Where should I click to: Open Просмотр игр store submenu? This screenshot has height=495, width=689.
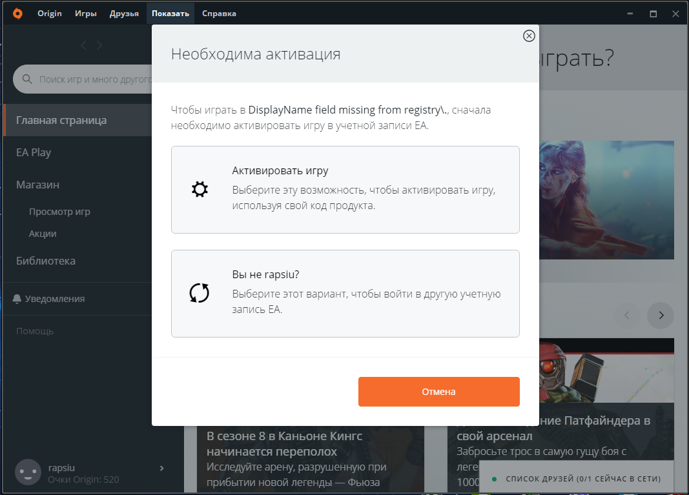pyautogui.click(x=60, y=212)
